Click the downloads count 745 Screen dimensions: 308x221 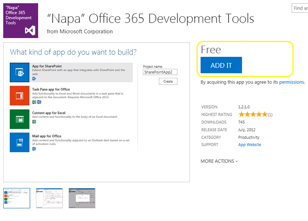[241, 122]
